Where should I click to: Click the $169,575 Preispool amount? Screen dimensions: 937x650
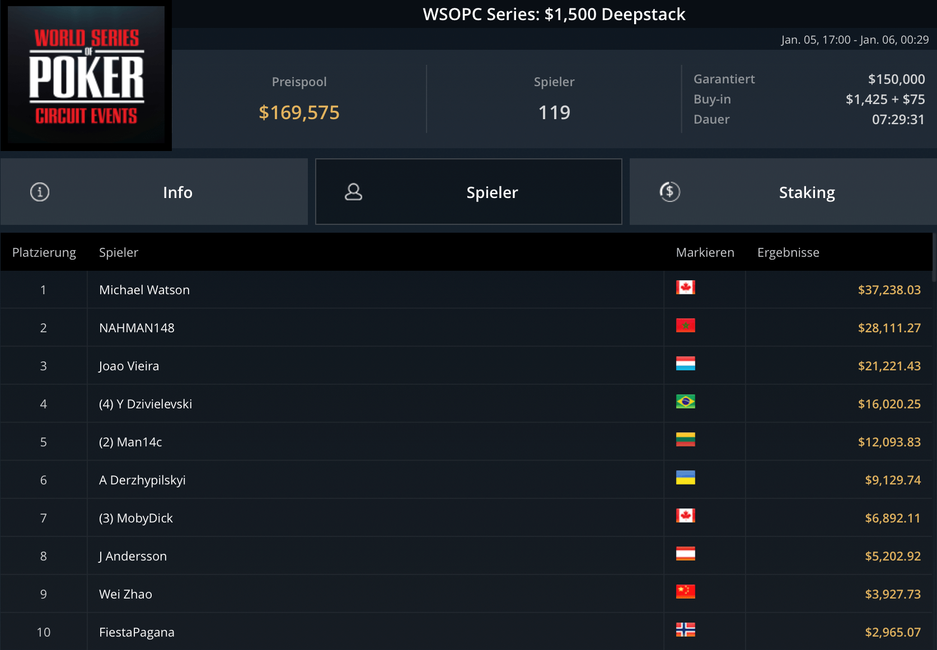(x=299, y=112)
